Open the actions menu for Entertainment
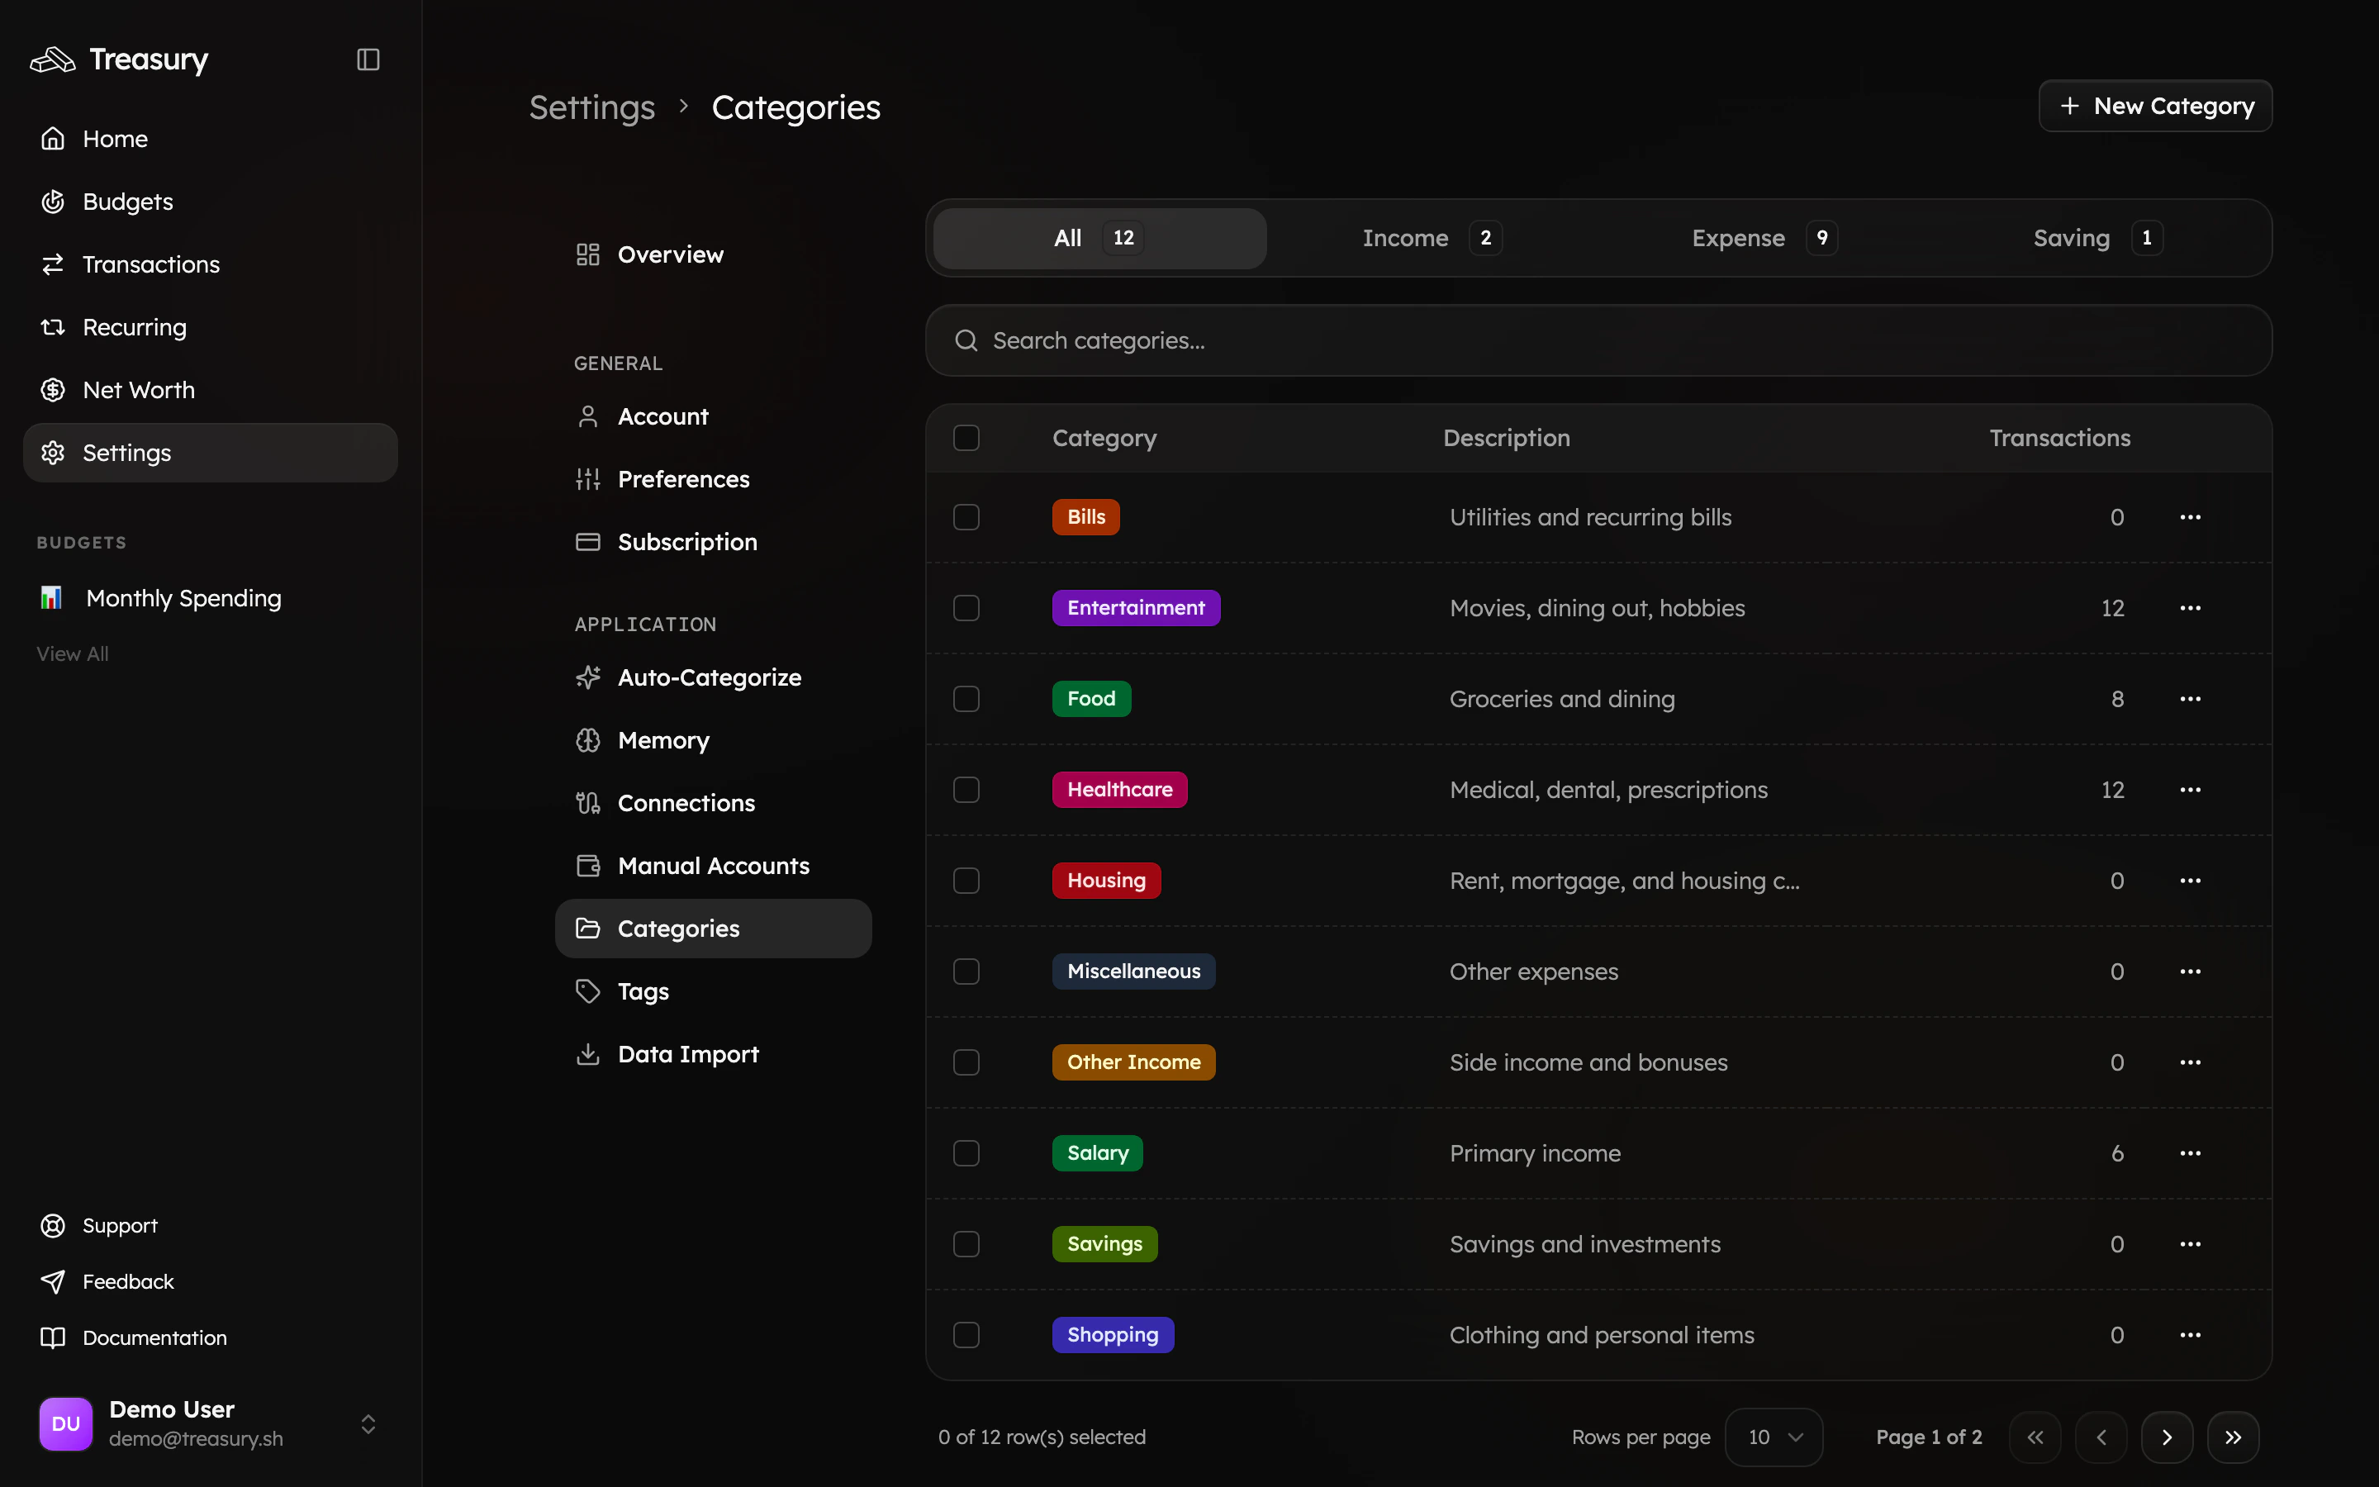Viewport: 2379px width, 1487px height. pyautogui.click(x=2191, y=608)
